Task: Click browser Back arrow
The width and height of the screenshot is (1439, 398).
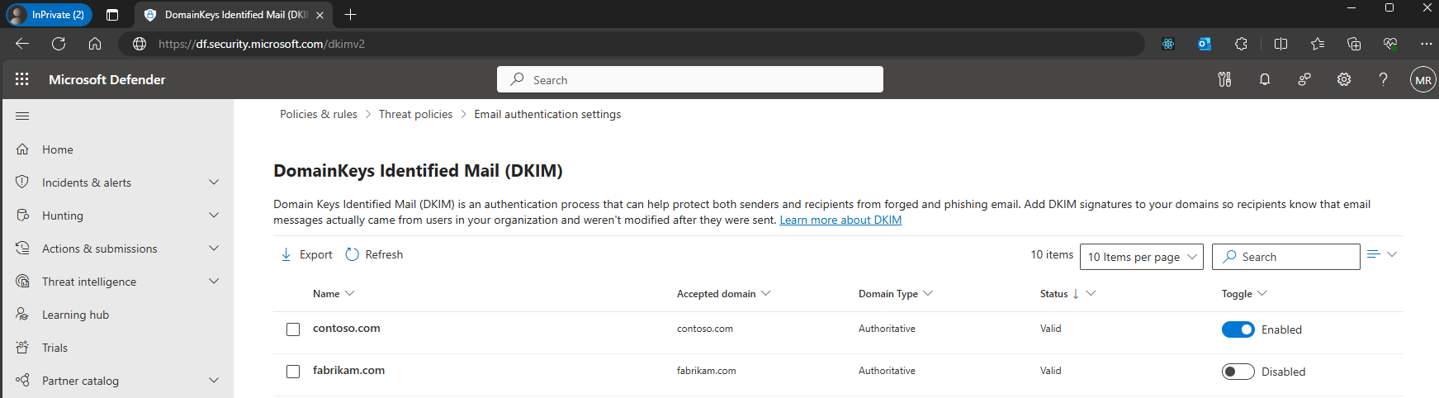Action: 22,44
